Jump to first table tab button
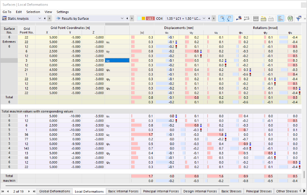This screenshot has height=195, width=307. (3, 191)
